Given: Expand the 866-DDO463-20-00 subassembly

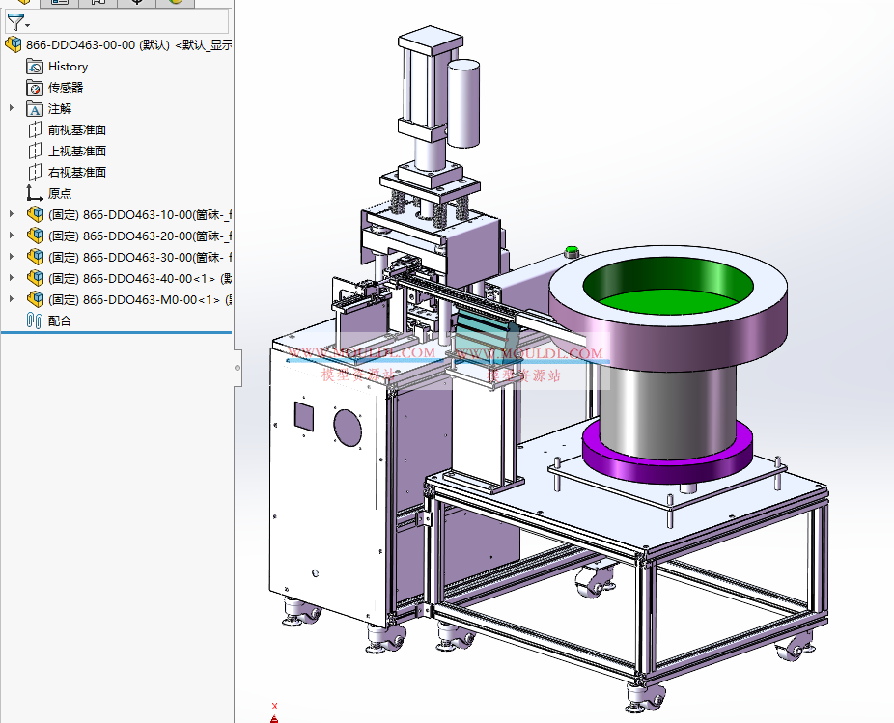Looking at the screenshot, I should (x=13, y=236).
